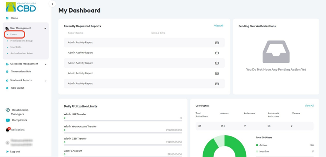Open Authorization Rules submenu item

[x=21, y=54]
